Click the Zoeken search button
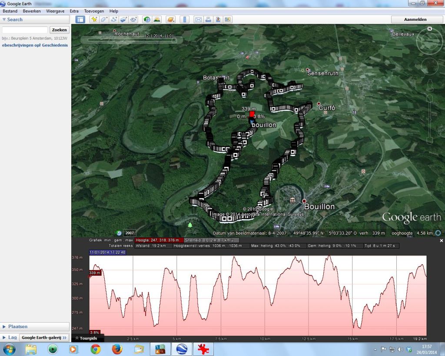The height and width of the screenshot is (356, 445). pyautogui.click(x=60, y=30)
